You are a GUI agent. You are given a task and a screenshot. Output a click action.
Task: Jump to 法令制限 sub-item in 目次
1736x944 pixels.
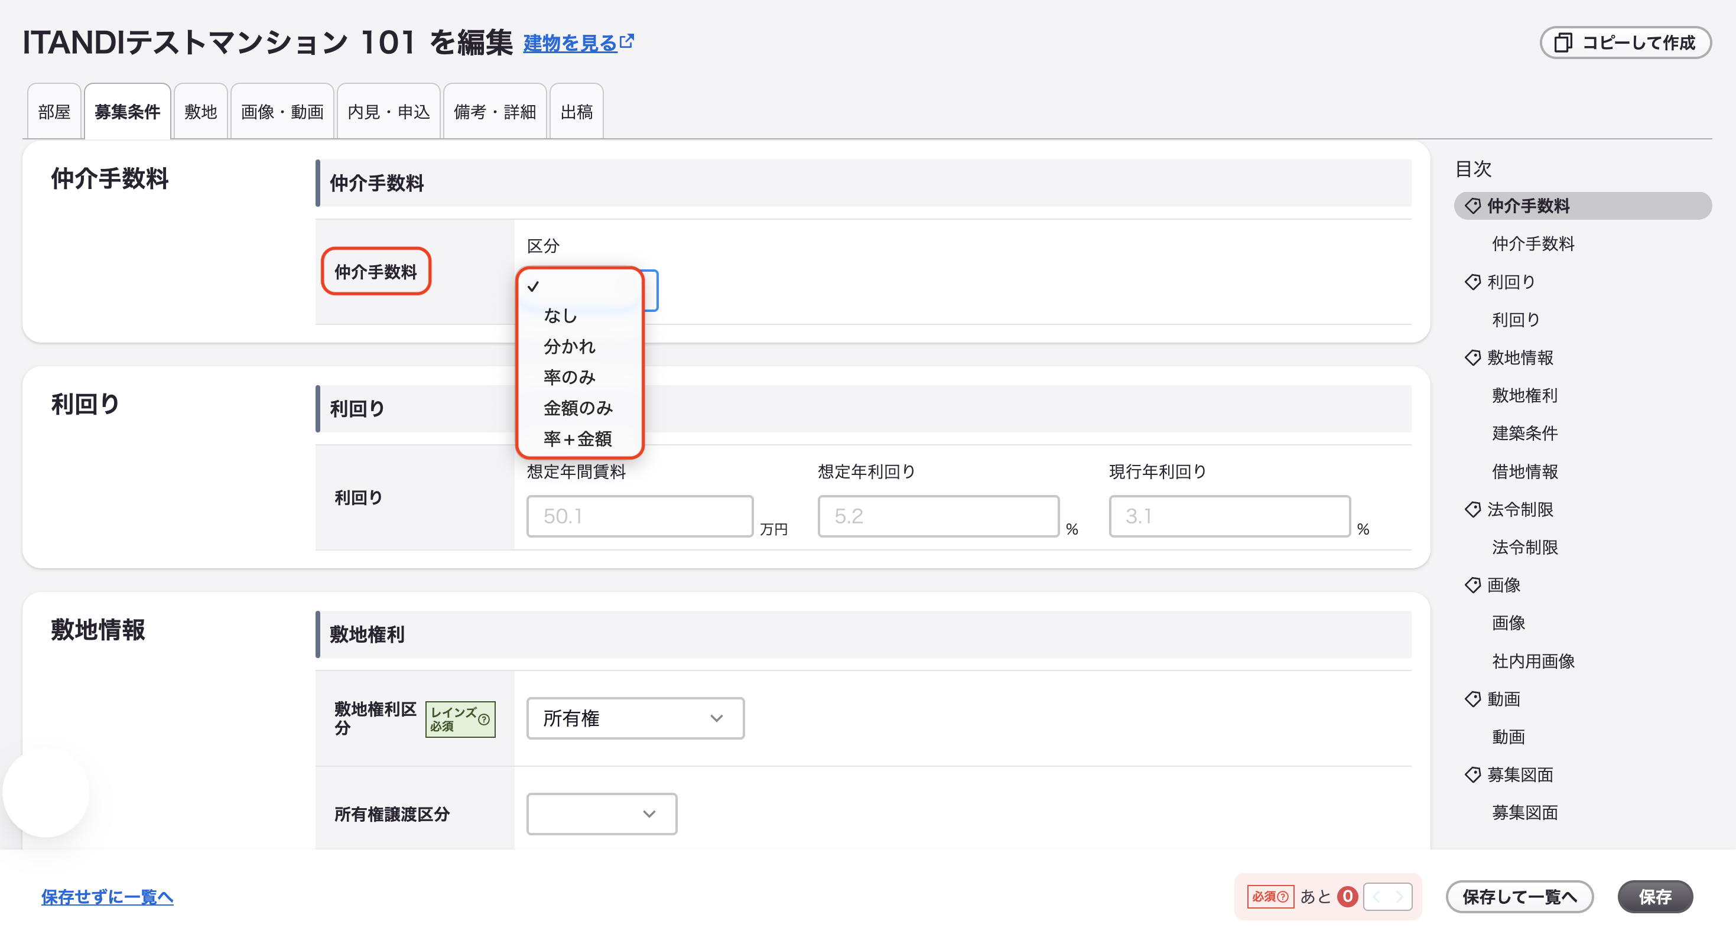pyautogui.click(x=1525, y=547)
